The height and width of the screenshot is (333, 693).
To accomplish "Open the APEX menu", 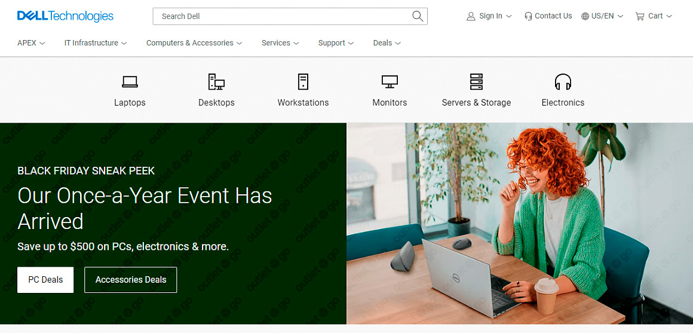I will (31, 43).
